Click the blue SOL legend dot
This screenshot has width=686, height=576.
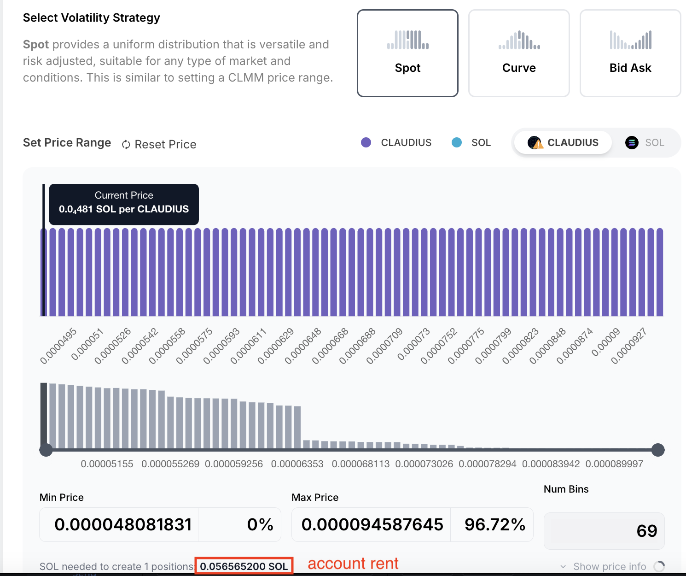tap(457, 142)
